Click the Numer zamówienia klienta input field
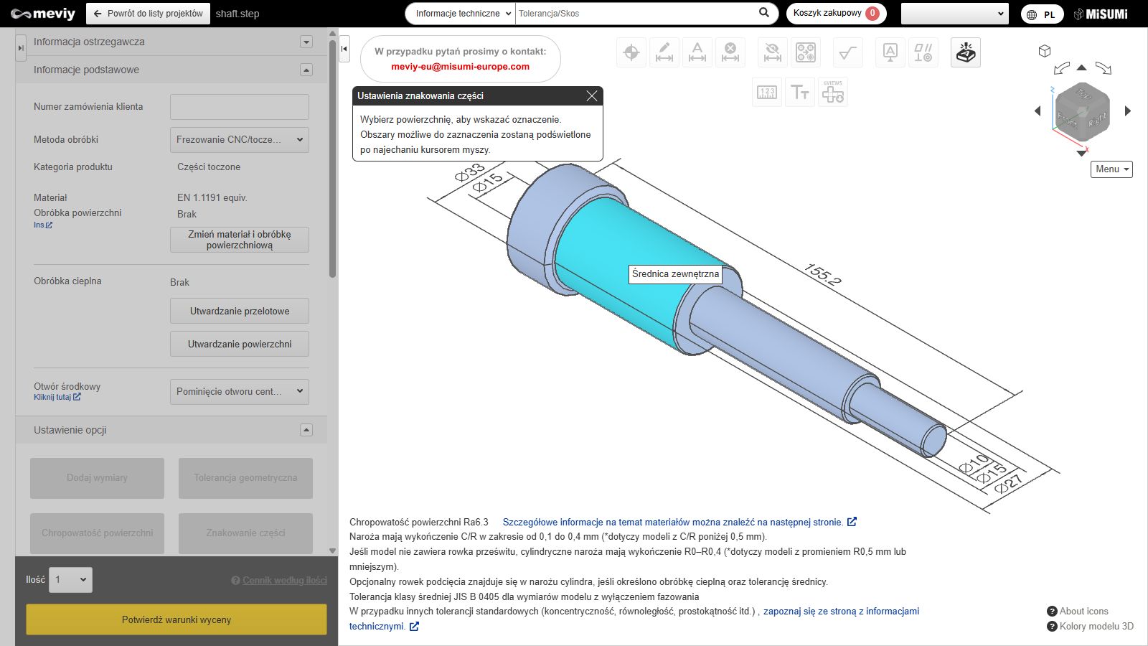Viewport: 1148px width, 646px height. coord(239,107)
